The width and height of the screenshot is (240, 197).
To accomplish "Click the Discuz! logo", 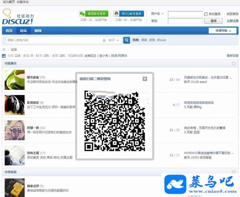I will coord(18,17).
